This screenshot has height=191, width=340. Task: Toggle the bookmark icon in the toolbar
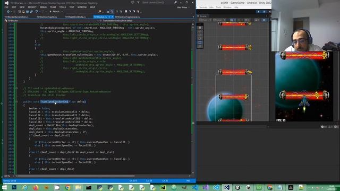coord(126,12)
